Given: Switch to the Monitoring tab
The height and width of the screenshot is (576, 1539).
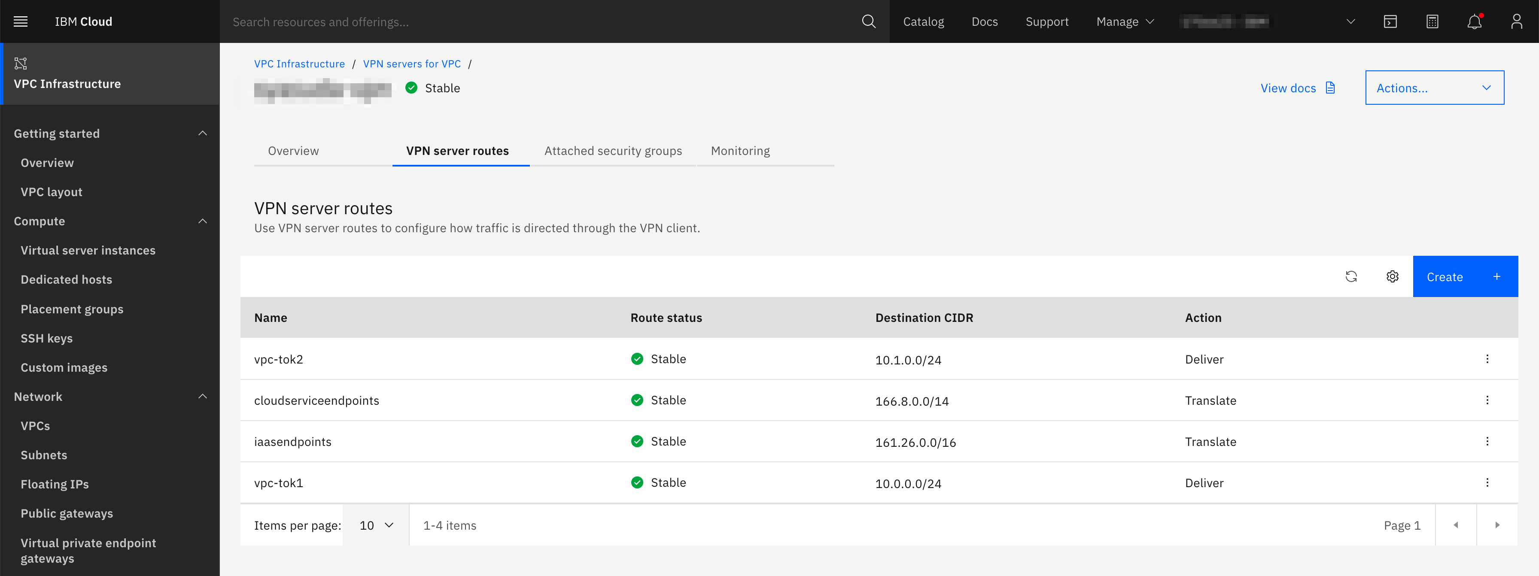Looking at the screenshot, I should coord(739,150).
